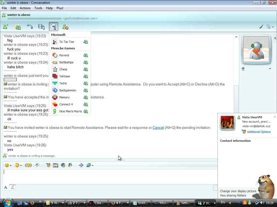277x207 pixels.
Task: Click the block contact icon
Action: pos(65,27)
